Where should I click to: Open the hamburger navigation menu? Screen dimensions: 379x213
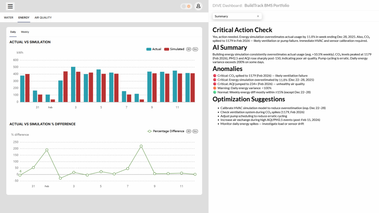[10, 6]
